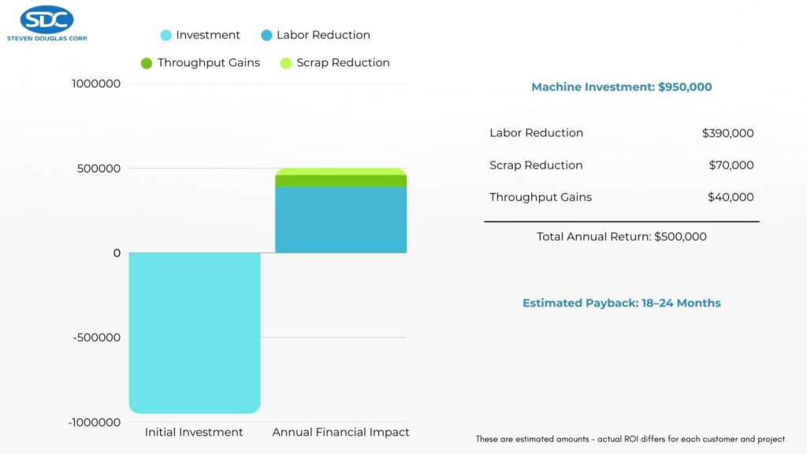Viewport: 807px width, 454px height.
Task: Click the Scrap Reduction legend dot
Action: click(x=286, y=63)
